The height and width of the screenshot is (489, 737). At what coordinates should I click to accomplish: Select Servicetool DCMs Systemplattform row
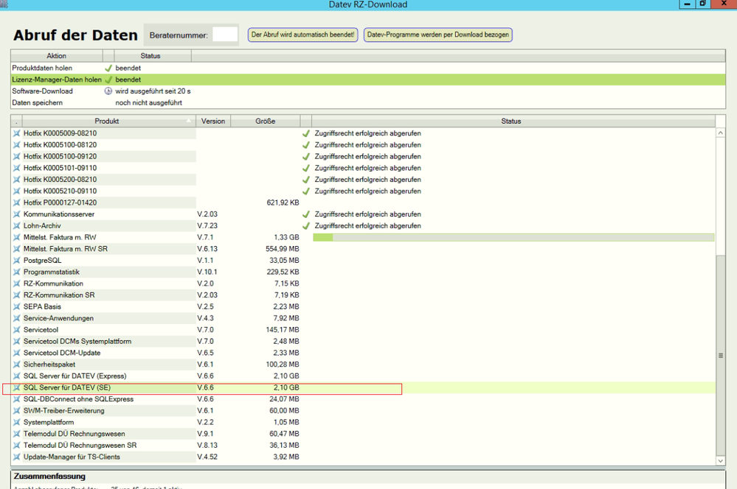(x=363, y=341)
